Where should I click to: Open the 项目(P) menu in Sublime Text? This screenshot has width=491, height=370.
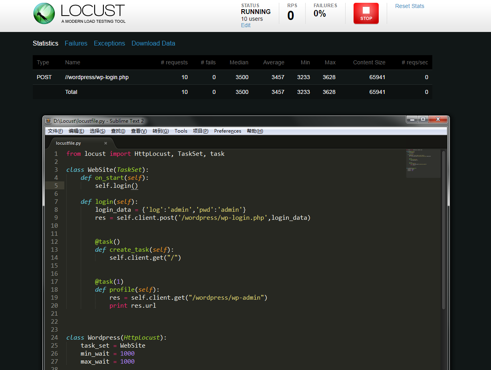tap(201, 131)
